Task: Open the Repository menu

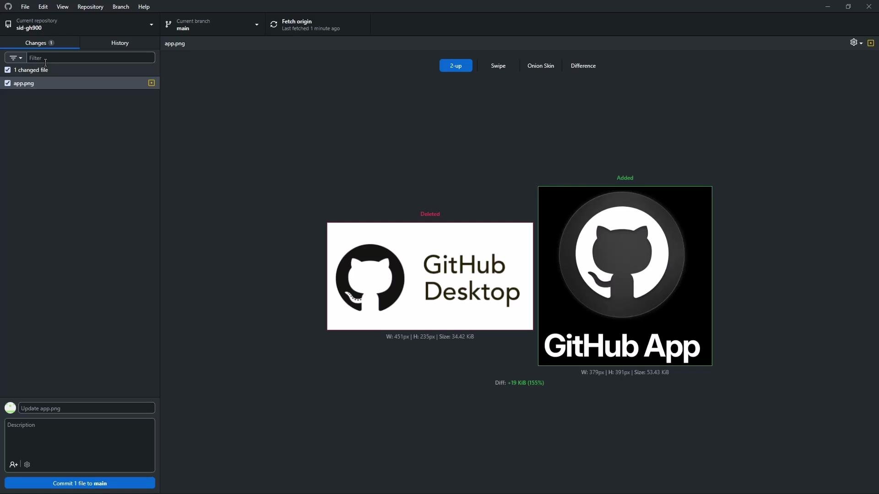Action: coord(90,6)
